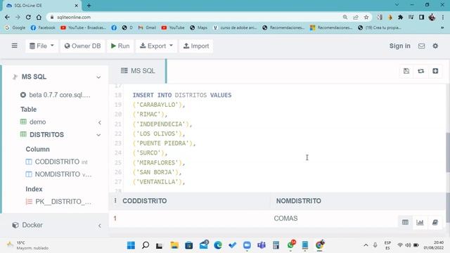This screenshot has width=450, height=253.
Task: Close the SQL OnLine IDE tab
Action: pyautogui.click(x=77, y=6)
